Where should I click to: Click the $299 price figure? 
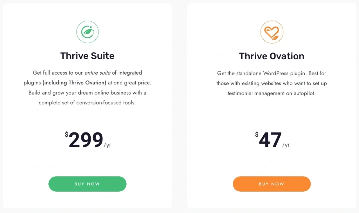(86, 140)
